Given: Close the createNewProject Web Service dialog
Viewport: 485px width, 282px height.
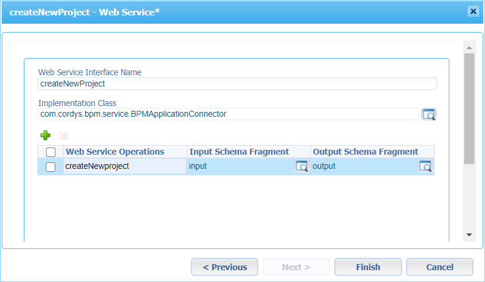Looking at the screenshot, I should (x=473, y=11).
